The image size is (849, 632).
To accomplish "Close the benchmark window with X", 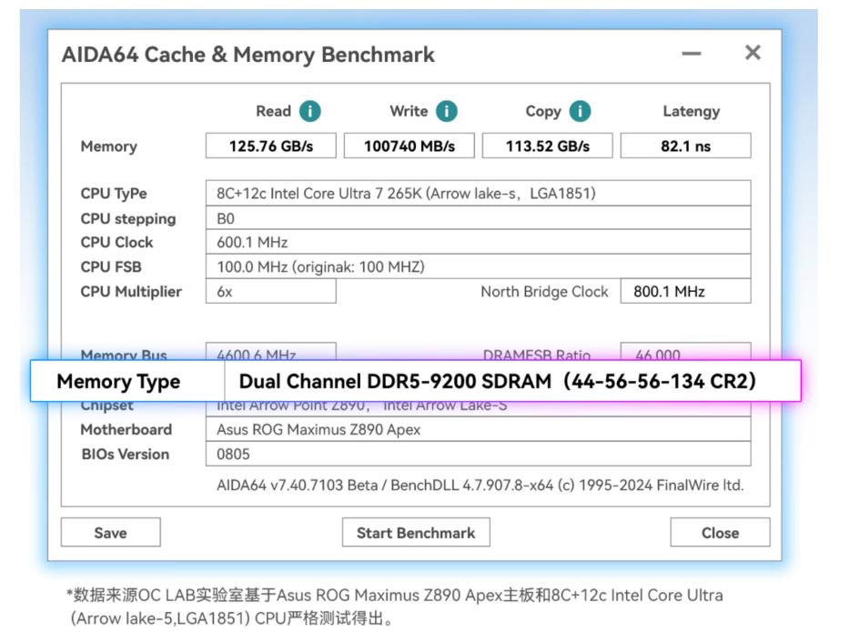I will pyautogui.click(x=753, y=53).
